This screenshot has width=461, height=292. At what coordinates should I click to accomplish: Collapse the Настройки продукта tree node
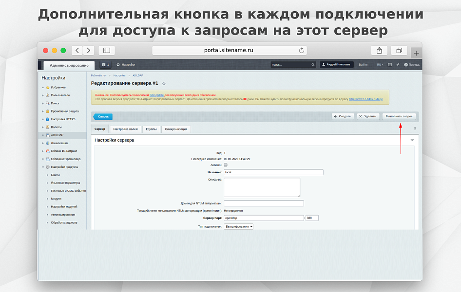pos(43,167)
